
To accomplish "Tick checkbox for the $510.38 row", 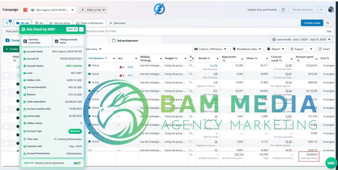I will tap(6, 75).
